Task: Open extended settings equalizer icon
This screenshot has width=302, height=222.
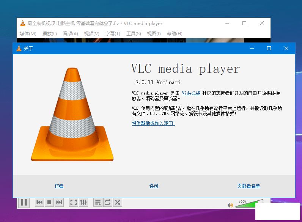Action: point(83,202)
